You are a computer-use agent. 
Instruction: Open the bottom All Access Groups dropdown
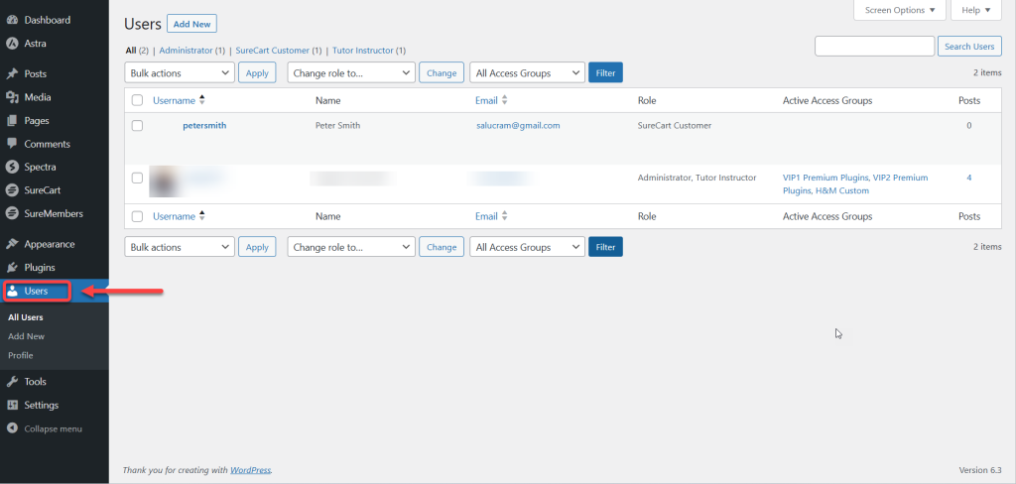[x=528, y=247]
